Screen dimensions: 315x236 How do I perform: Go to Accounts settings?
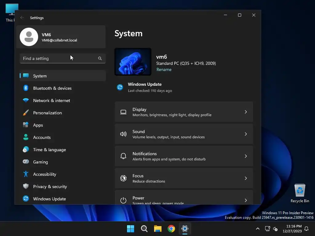pyautogui.click(x=63, y=137)
